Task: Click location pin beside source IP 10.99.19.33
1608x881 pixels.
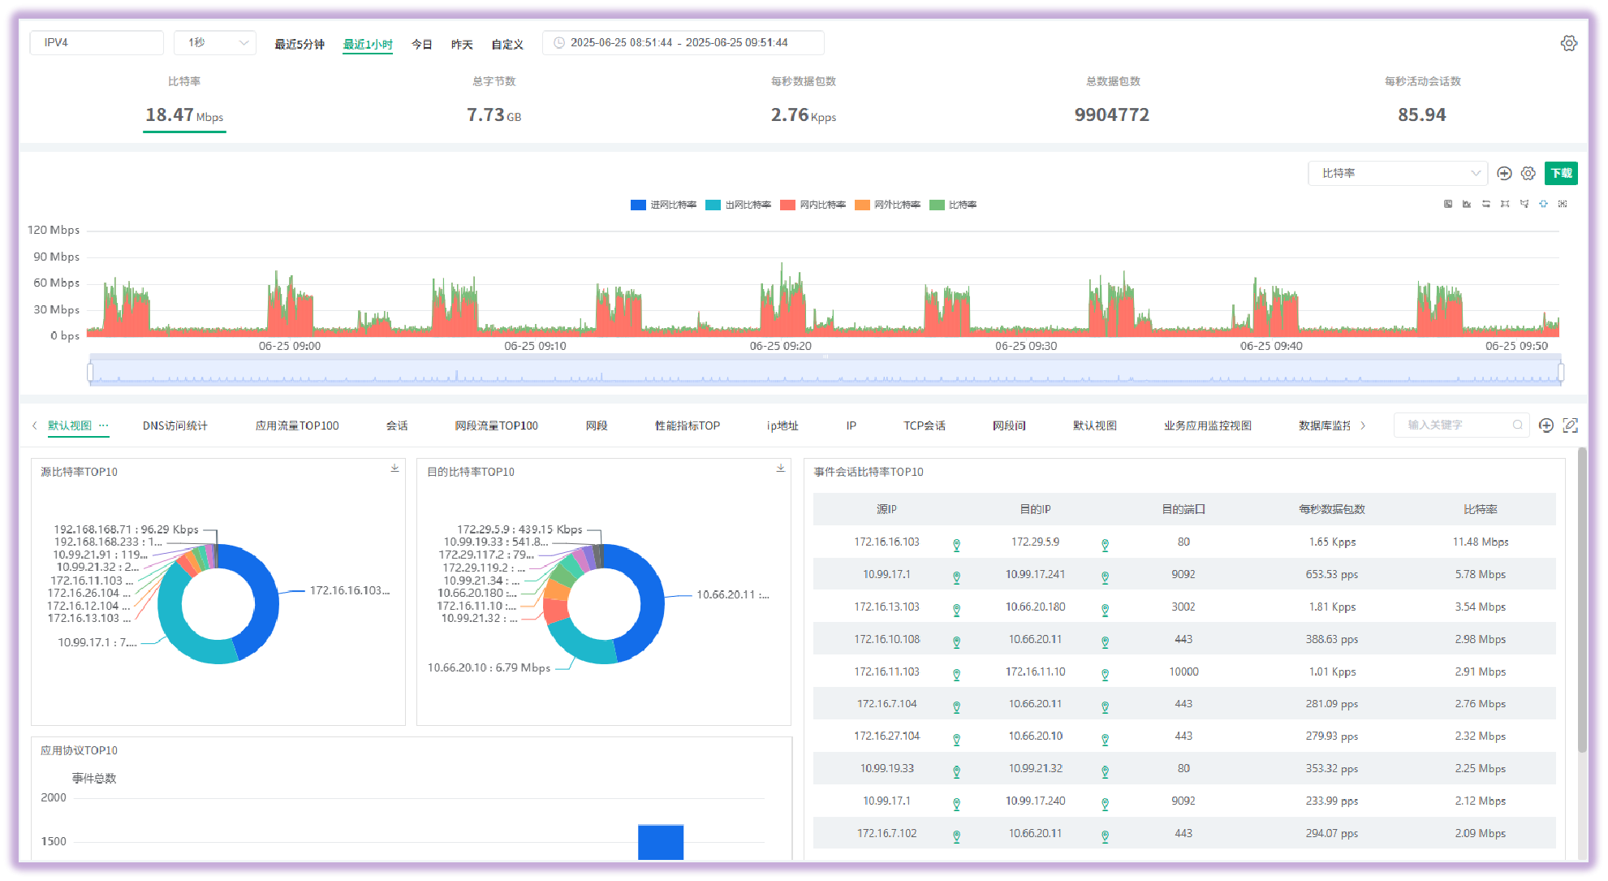Action: 956,772
